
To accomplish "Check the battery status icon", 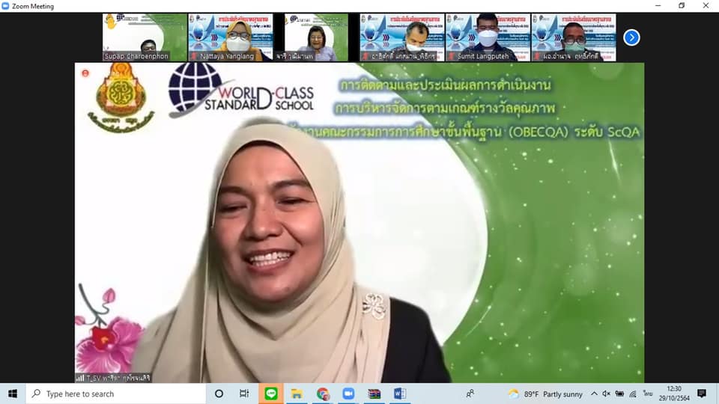I will point(619,394).
